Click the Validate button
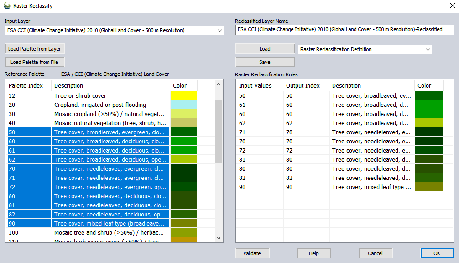 [252, 253]
